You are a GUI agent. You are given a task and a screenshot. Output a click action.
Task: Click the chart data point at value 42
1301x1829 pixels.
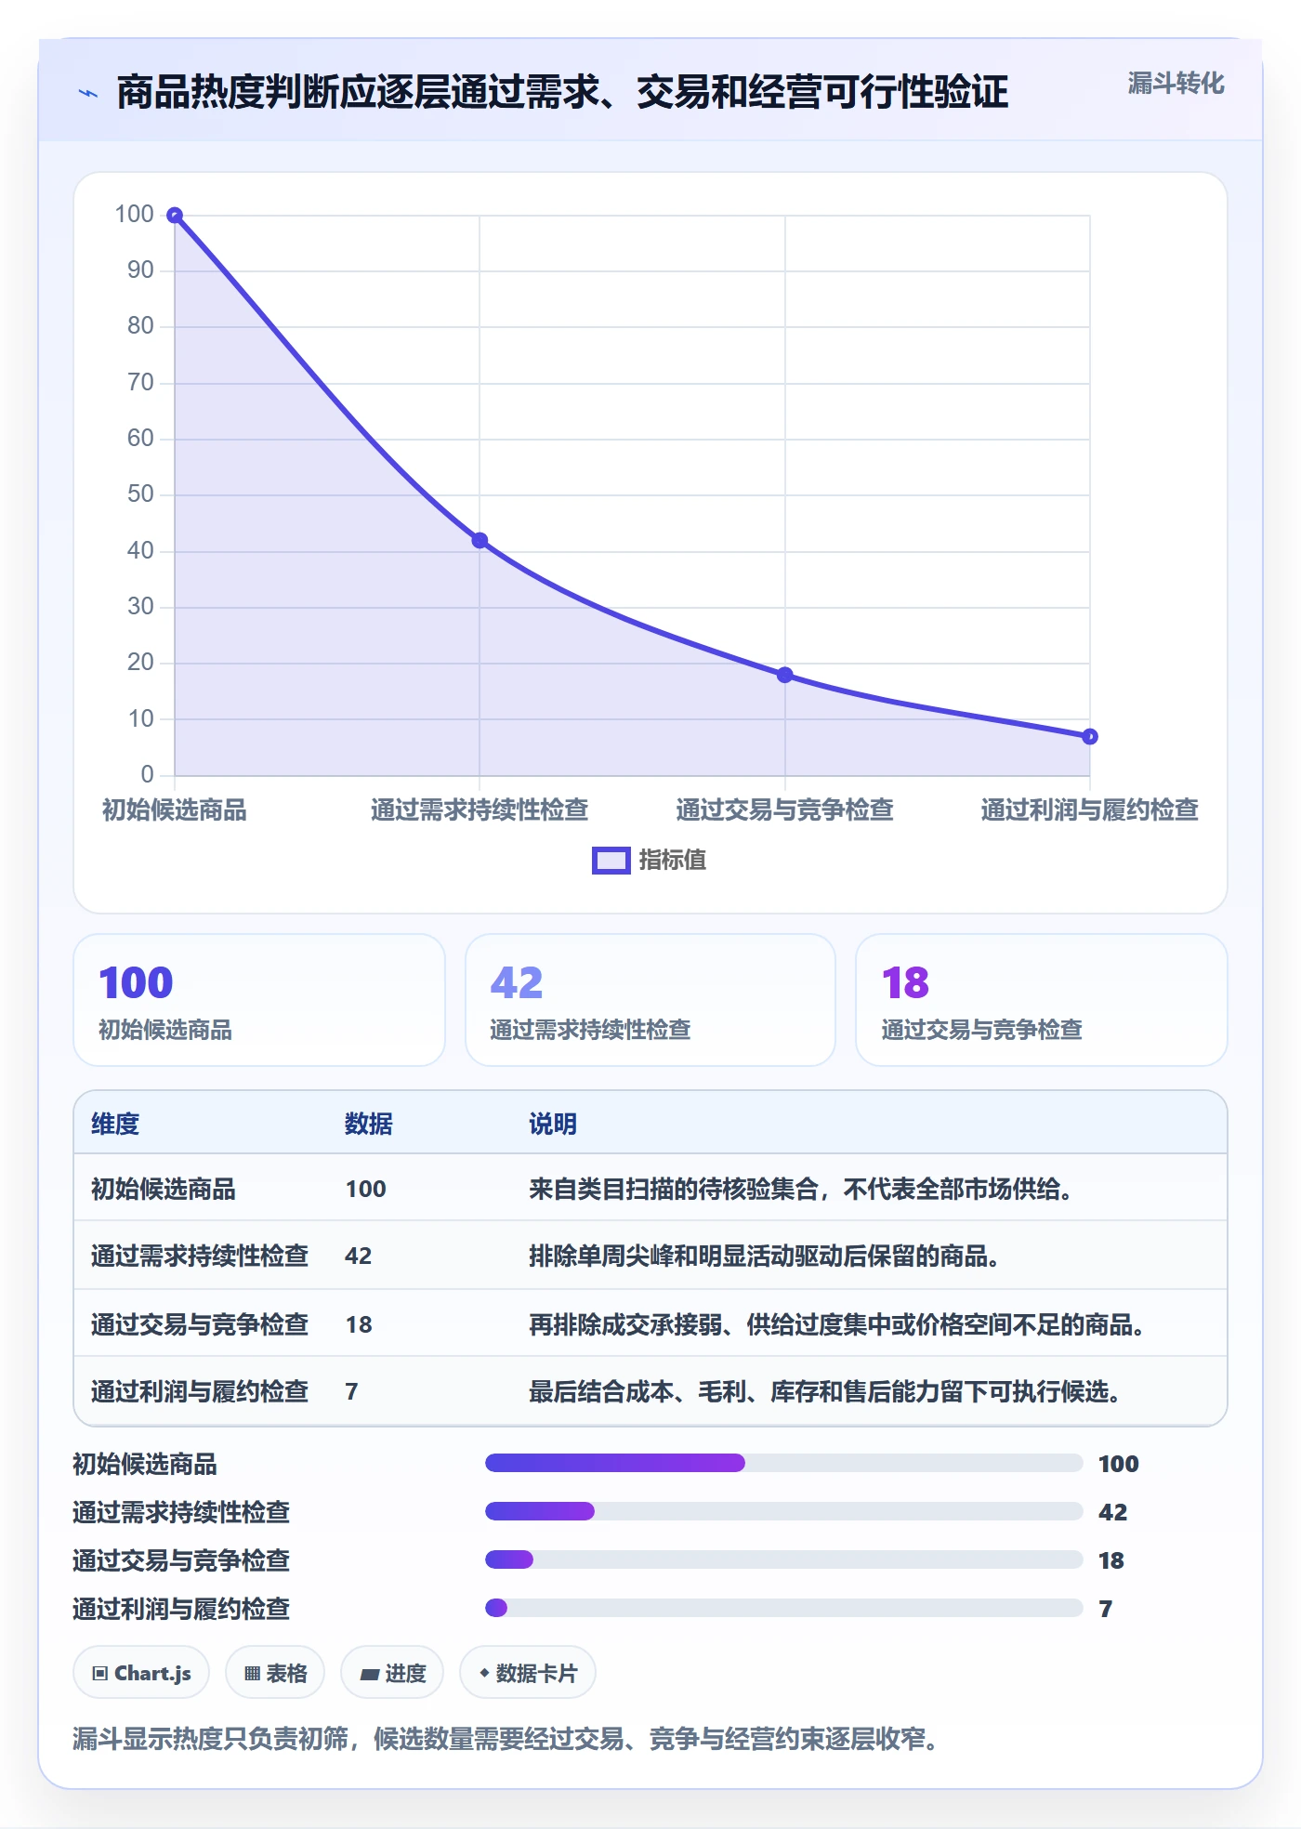[480, 541]
